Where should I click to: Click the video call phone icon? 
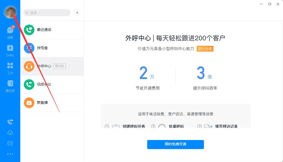[10, 122]
